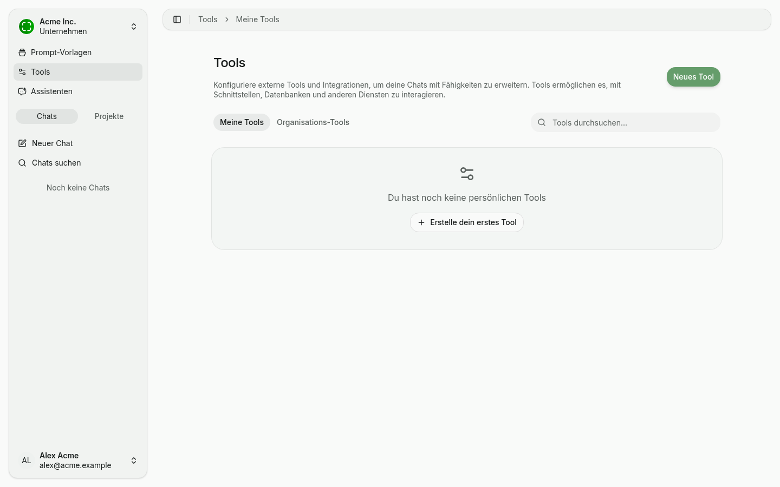Click the Tools page heading

[230, 63]
